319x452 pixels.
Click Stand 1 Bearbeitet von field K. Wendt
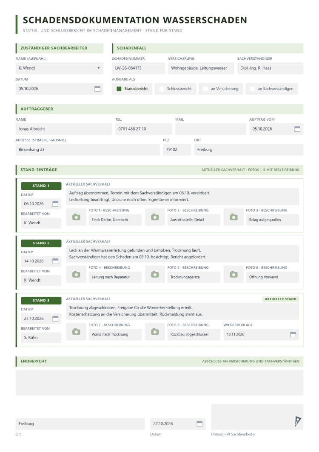[x=41, y=223]
